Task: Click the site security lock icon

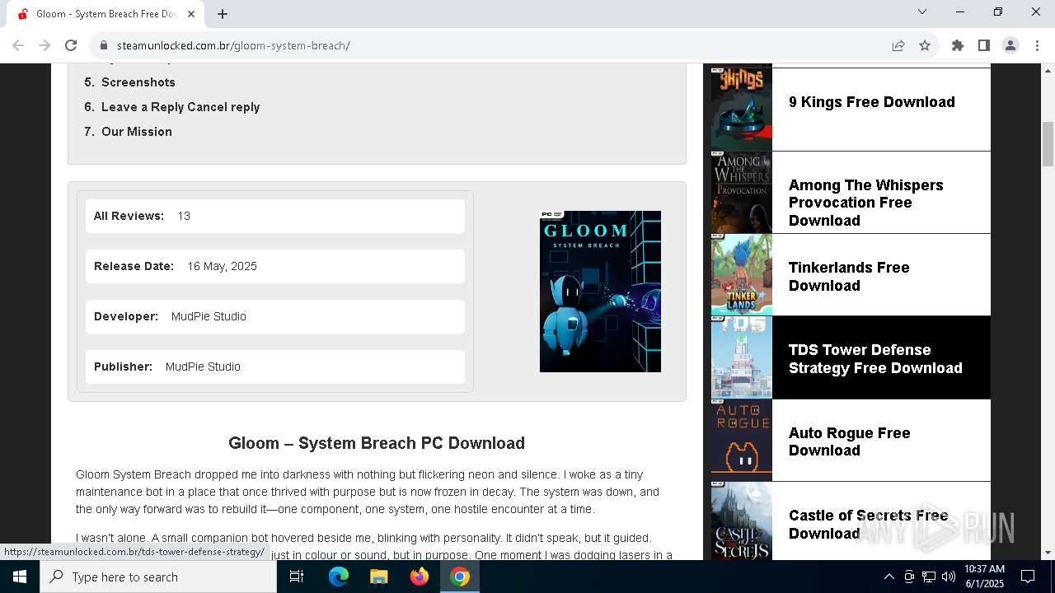Action: pos(104,45)
